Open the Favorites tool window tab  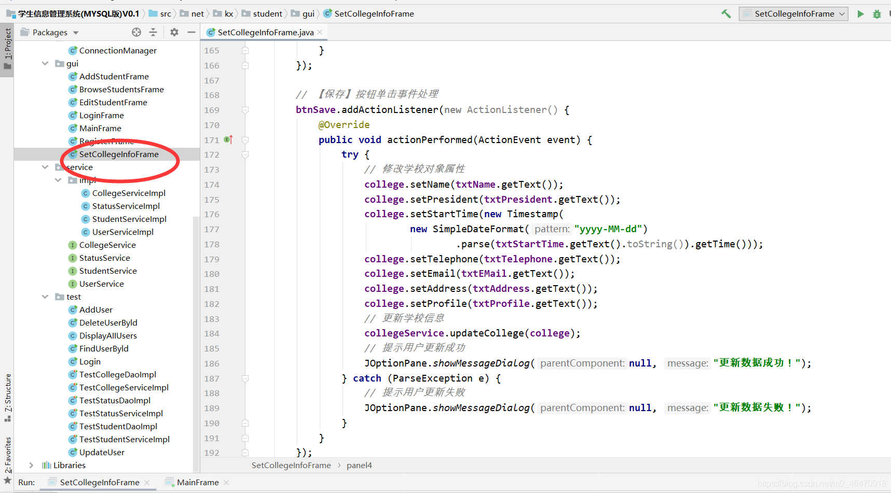pos(7,460)
